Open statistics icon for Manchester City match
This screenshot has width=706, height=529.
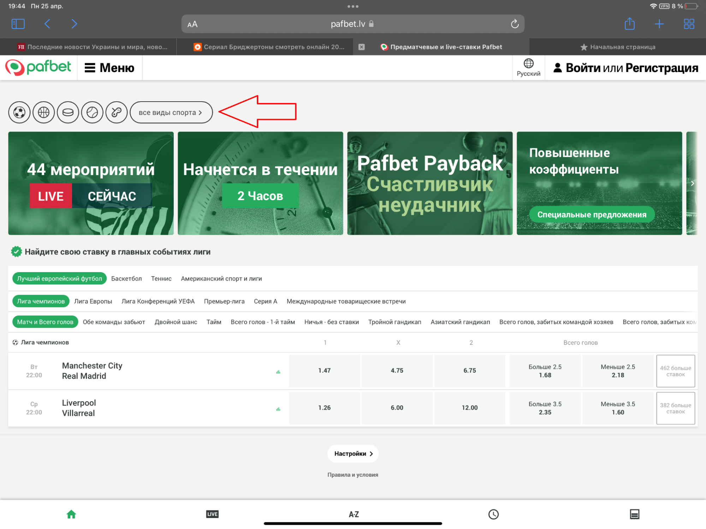click(x=278, y=372)
